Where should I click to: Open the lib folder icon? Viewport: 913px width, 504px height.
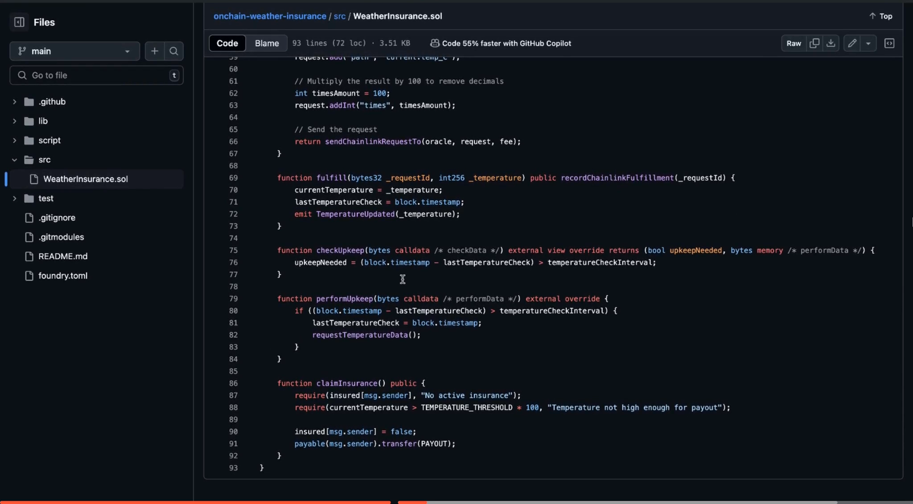pos(29,121)
